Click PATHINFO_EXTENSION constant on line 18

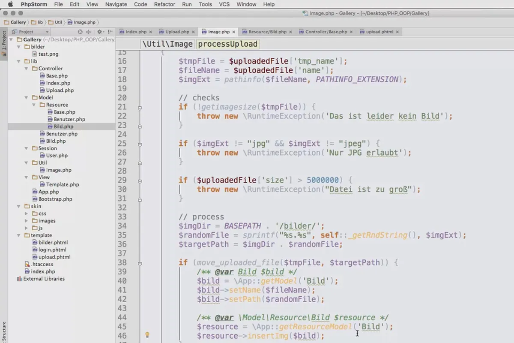357,79
